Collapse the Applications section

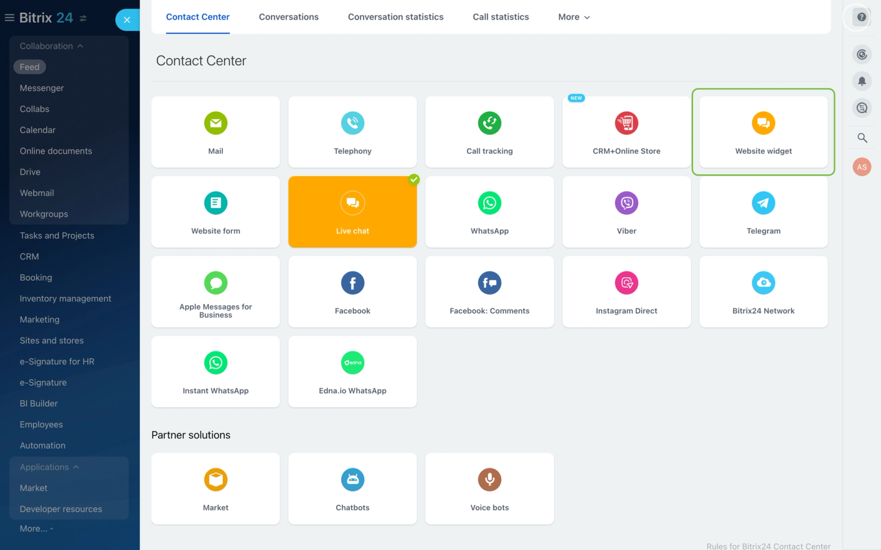pos(49,467)
